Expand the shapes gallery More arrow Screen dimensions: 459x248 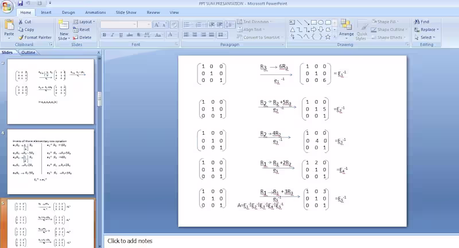(x=335, y=37)
